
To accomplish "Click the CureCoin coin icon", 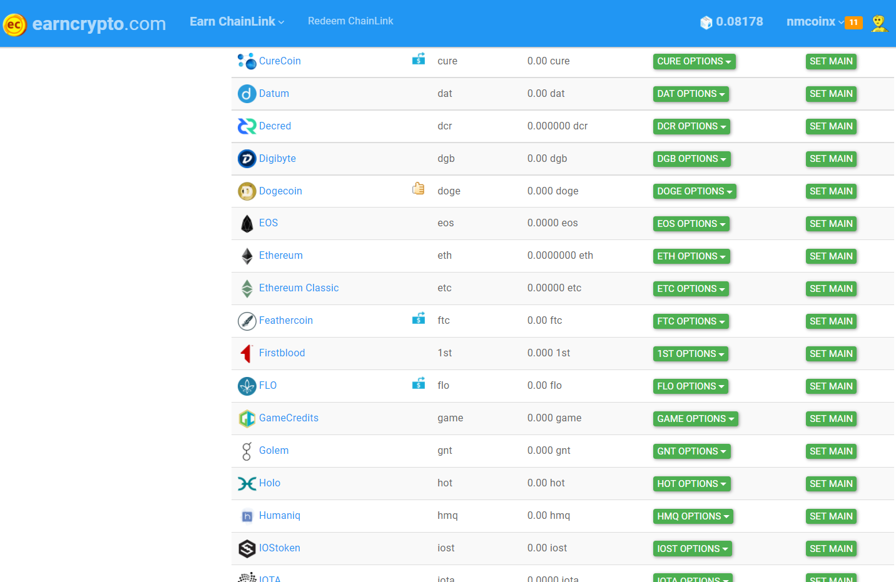I will pos(247,61).
